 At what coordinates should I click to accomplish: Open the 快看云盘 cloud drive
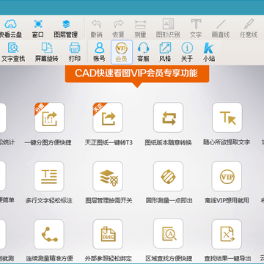coord(11,29)
